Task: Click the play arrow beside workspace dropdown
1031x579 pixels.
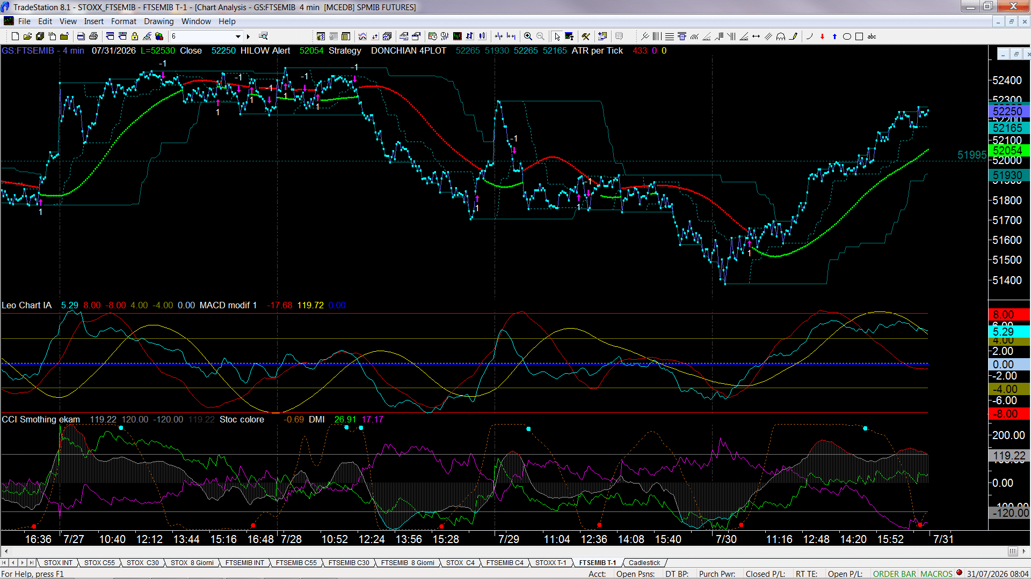Action: [x=248, y=36]
